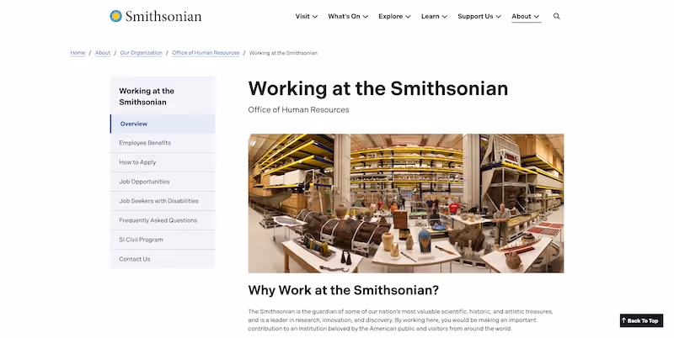Image resolution: width=674 pixels, height=338 pixels.
Task: Open Job Seekers with Disabilities page
Action: (x=163, y=201)
